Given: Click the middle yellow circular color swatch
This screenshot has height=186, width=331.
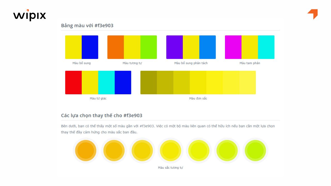Looking at the screenshot, I should [x=170, y=151].
